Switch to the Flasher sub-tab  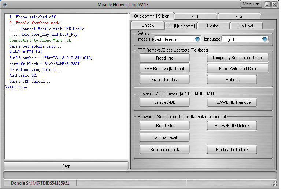[213, 26]
